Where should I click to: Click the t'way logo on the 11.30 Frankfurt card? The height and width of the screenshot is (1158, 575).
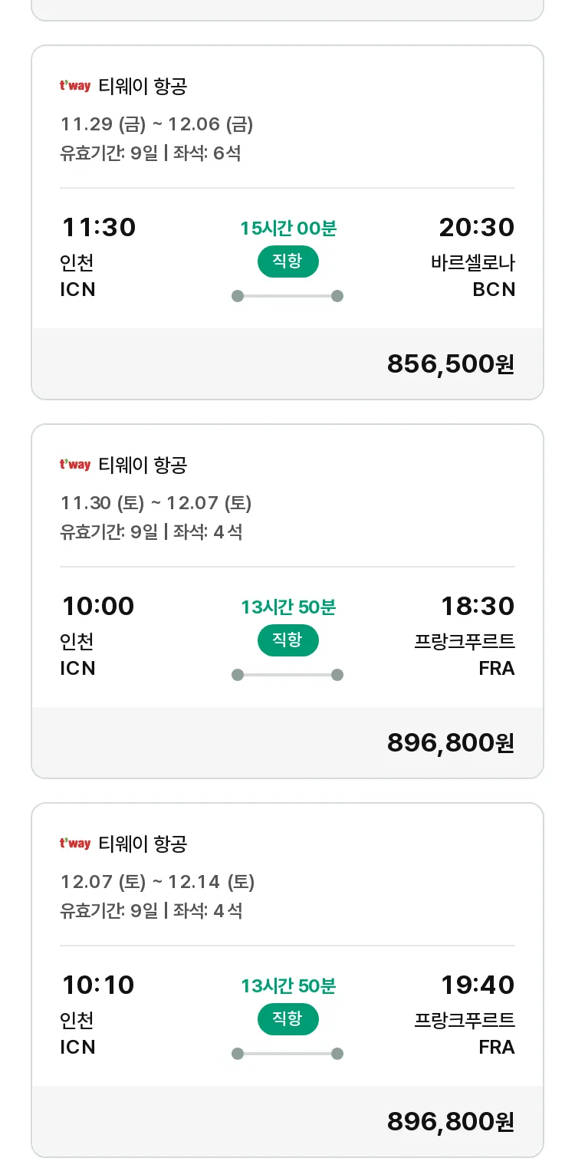75,465
